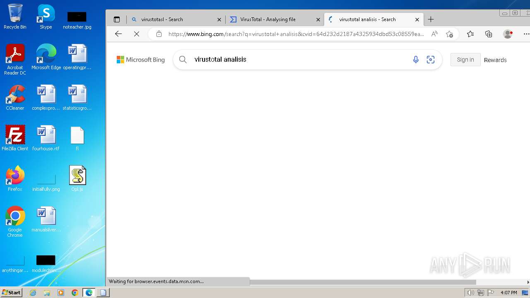
Task: Click the Bing search magnifier icon
Action: 183,60
